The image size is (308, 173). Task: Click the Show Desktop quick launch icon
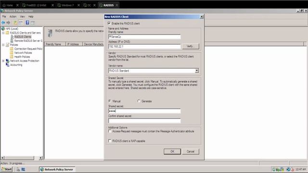click(x=23, y=169)
